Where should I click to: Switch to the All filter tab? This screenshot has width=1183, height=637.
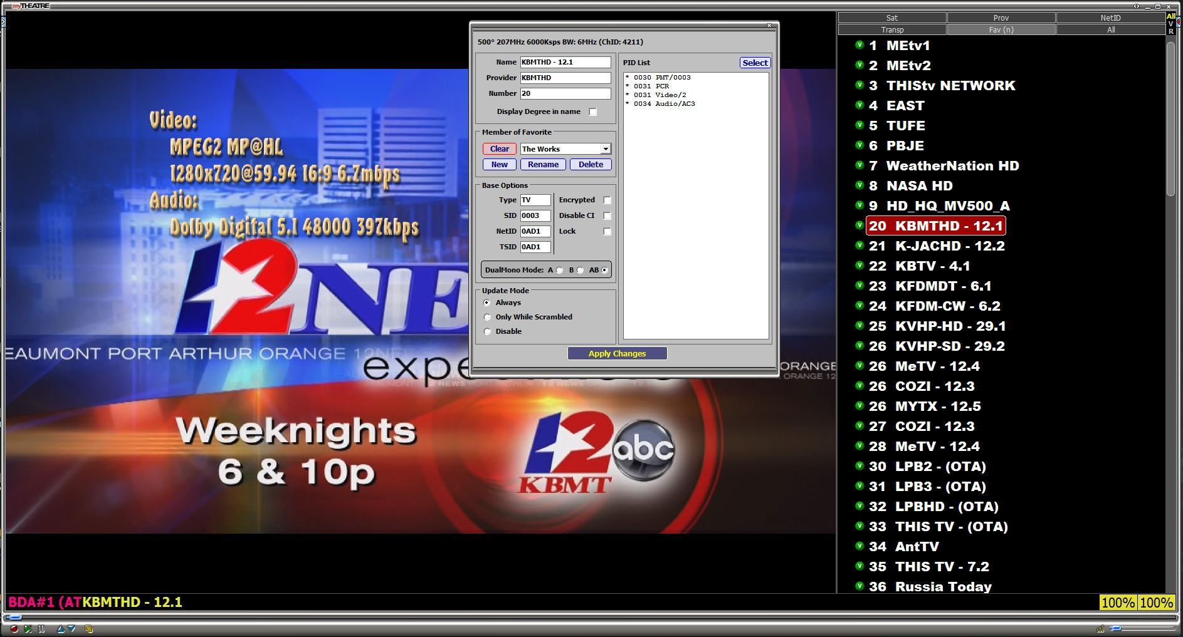[x=1110, y=29]
